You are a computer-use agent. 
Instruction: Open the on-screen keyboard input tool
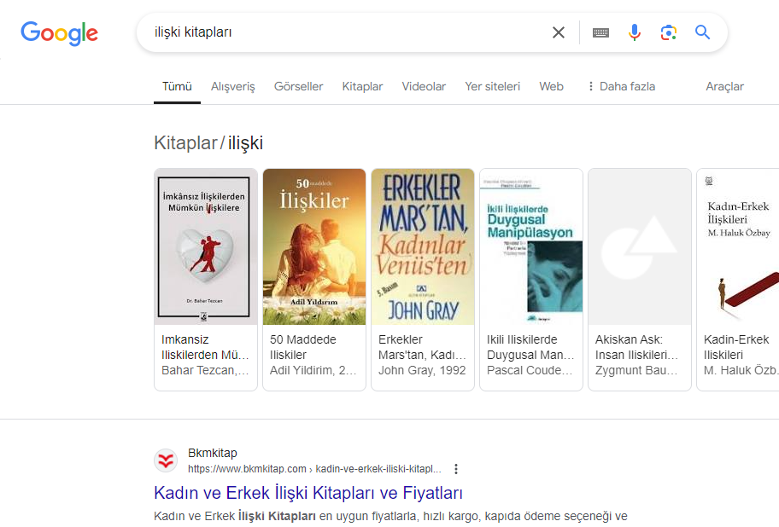tap(600, 32)
